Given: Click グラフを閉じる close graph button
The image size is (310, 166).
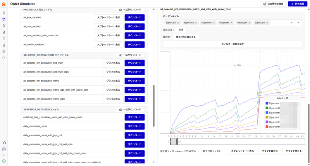Looking at the screenshot, I should (293, 151).
